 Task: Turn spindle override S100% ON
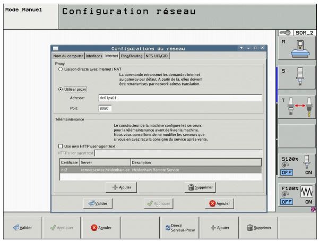click(308, 173)
